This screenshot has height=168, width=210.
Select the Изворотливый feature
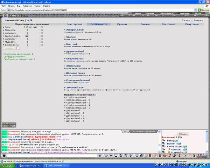[x=75, y=30]
